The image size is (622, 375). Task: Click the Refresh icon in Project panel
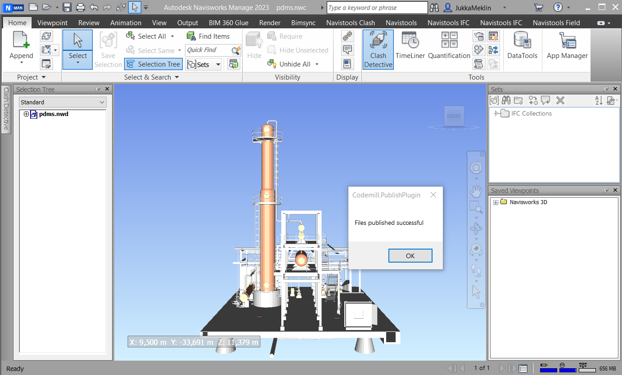[x=46, y=36]
